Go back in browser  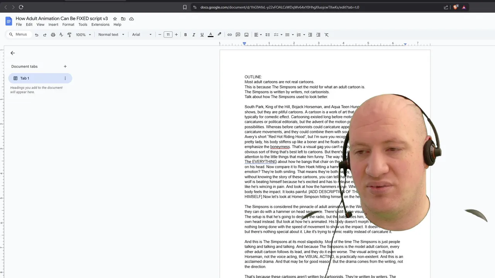click(5, 7)
